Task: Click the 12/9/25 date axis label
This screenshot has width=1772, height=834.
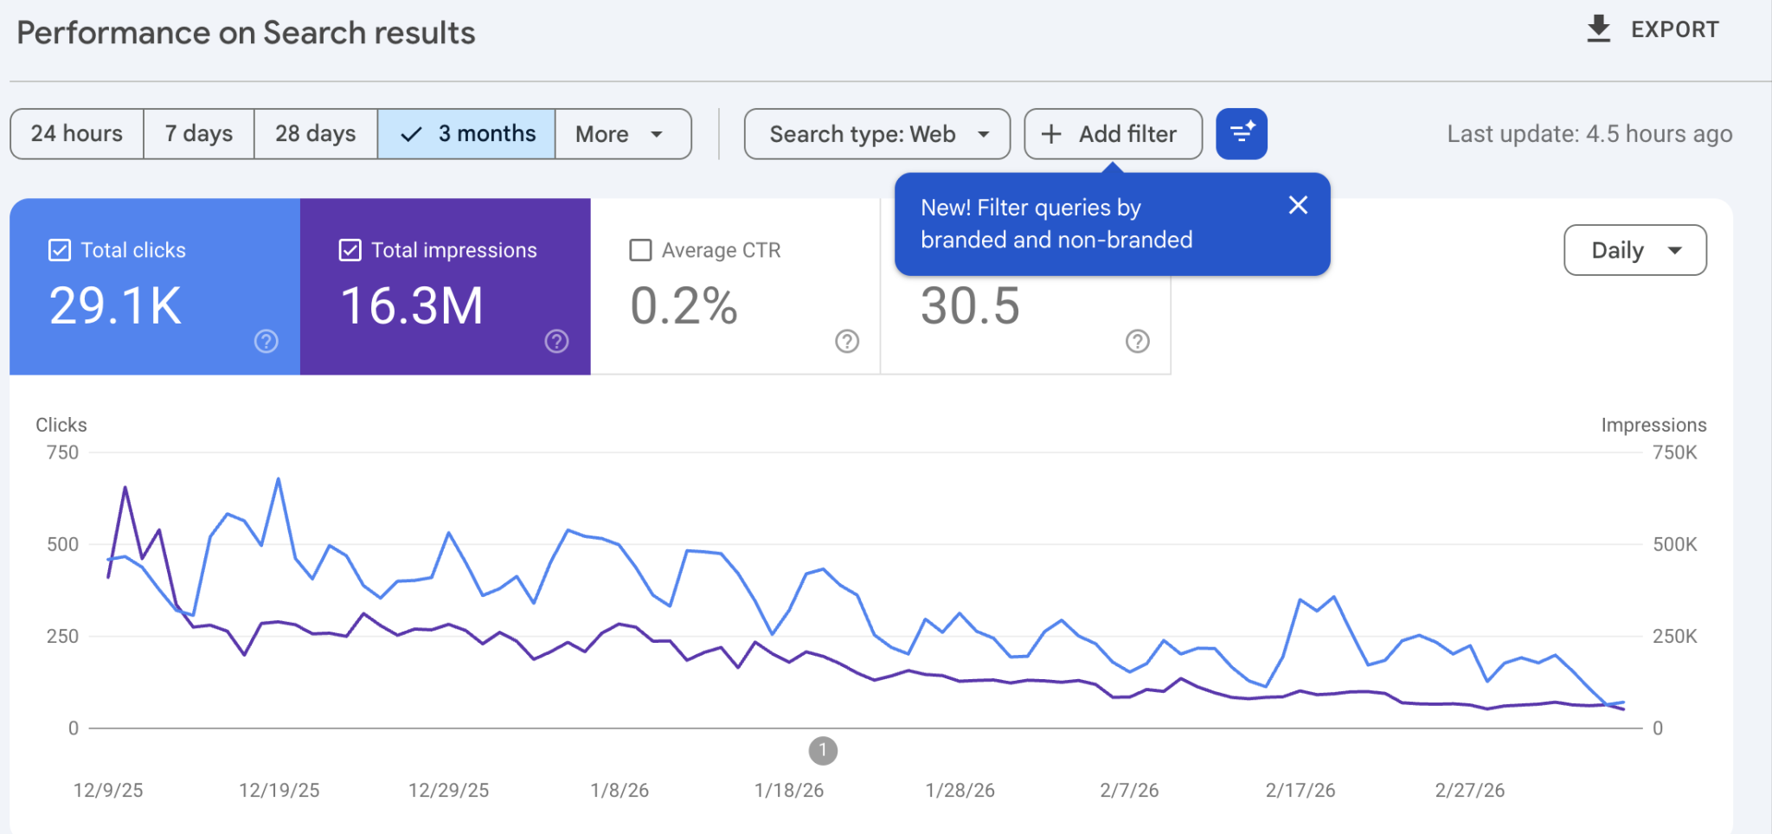Action: 108,790
